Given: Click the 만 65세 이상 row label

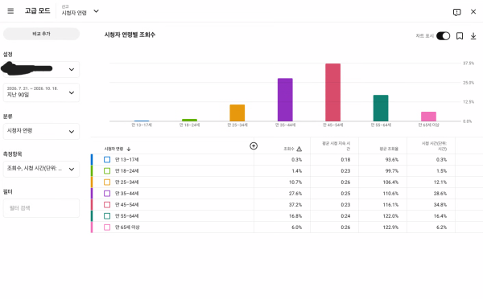Looking at the screenshot, I should click(127, 227).
